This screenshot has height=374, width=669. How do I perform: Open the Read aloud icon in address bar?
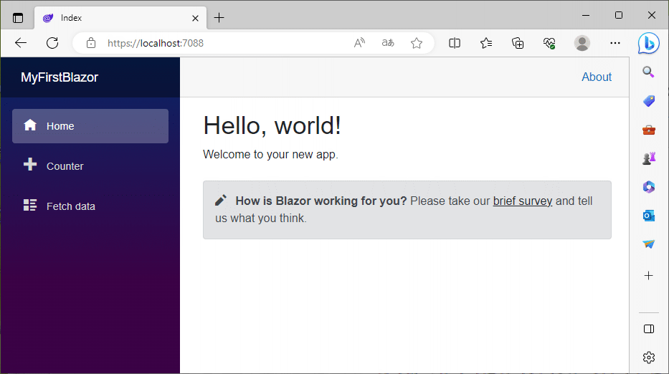359,43
